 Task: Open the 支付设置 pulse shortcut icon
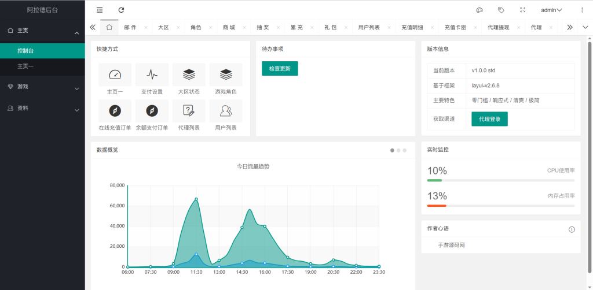click(x=152, y=75)
